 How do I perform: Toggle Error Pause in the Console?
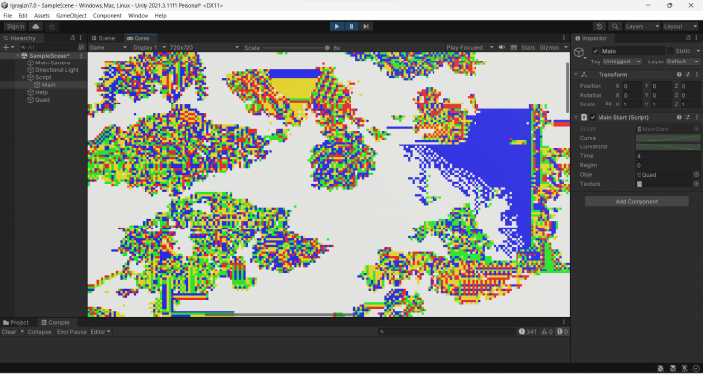point(71,332)
